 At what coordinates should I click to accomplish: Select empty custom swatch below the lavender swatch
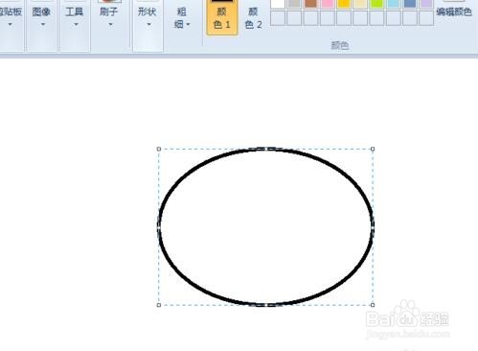point(426,18)
